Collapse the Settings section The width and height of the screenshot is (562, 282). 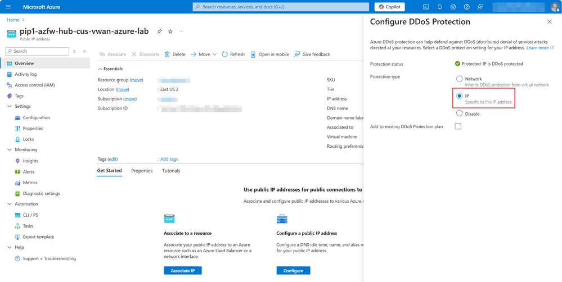coord(10,106)
